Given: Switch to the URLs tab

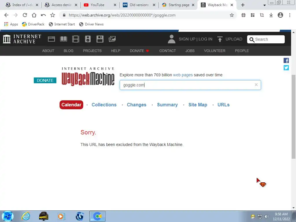Looking at the screenshot, I should click(223, 105).
